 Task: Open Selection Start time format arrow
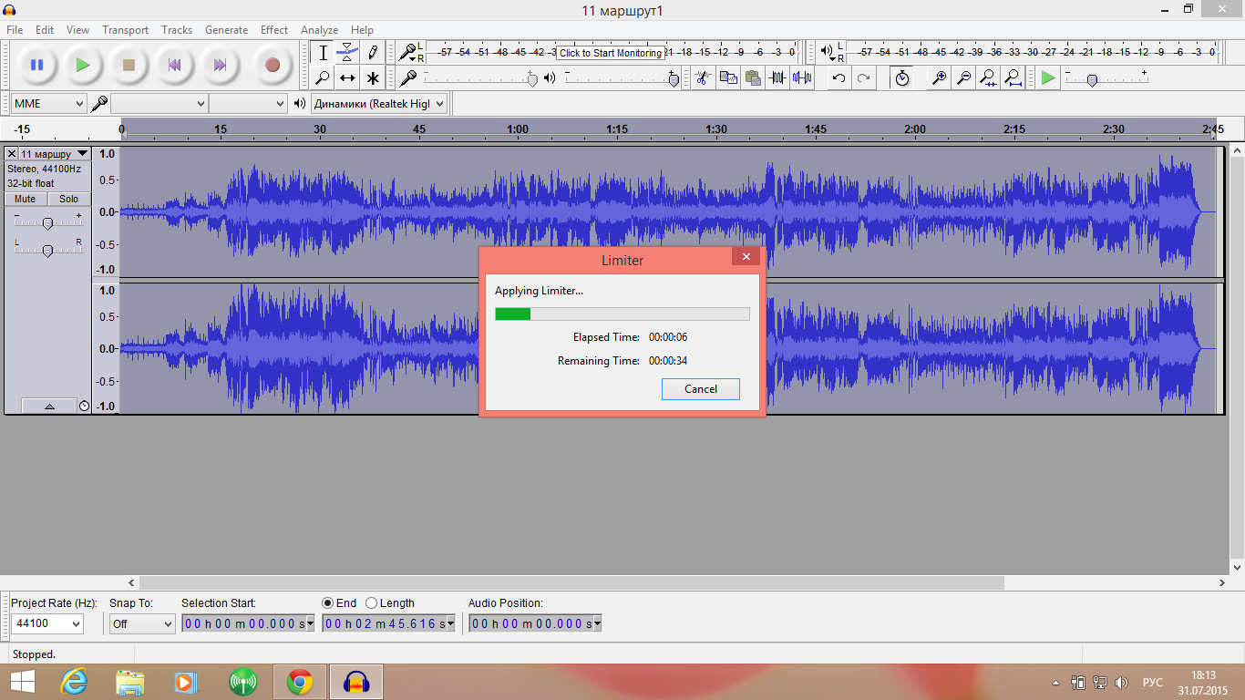tap(309, 623)
